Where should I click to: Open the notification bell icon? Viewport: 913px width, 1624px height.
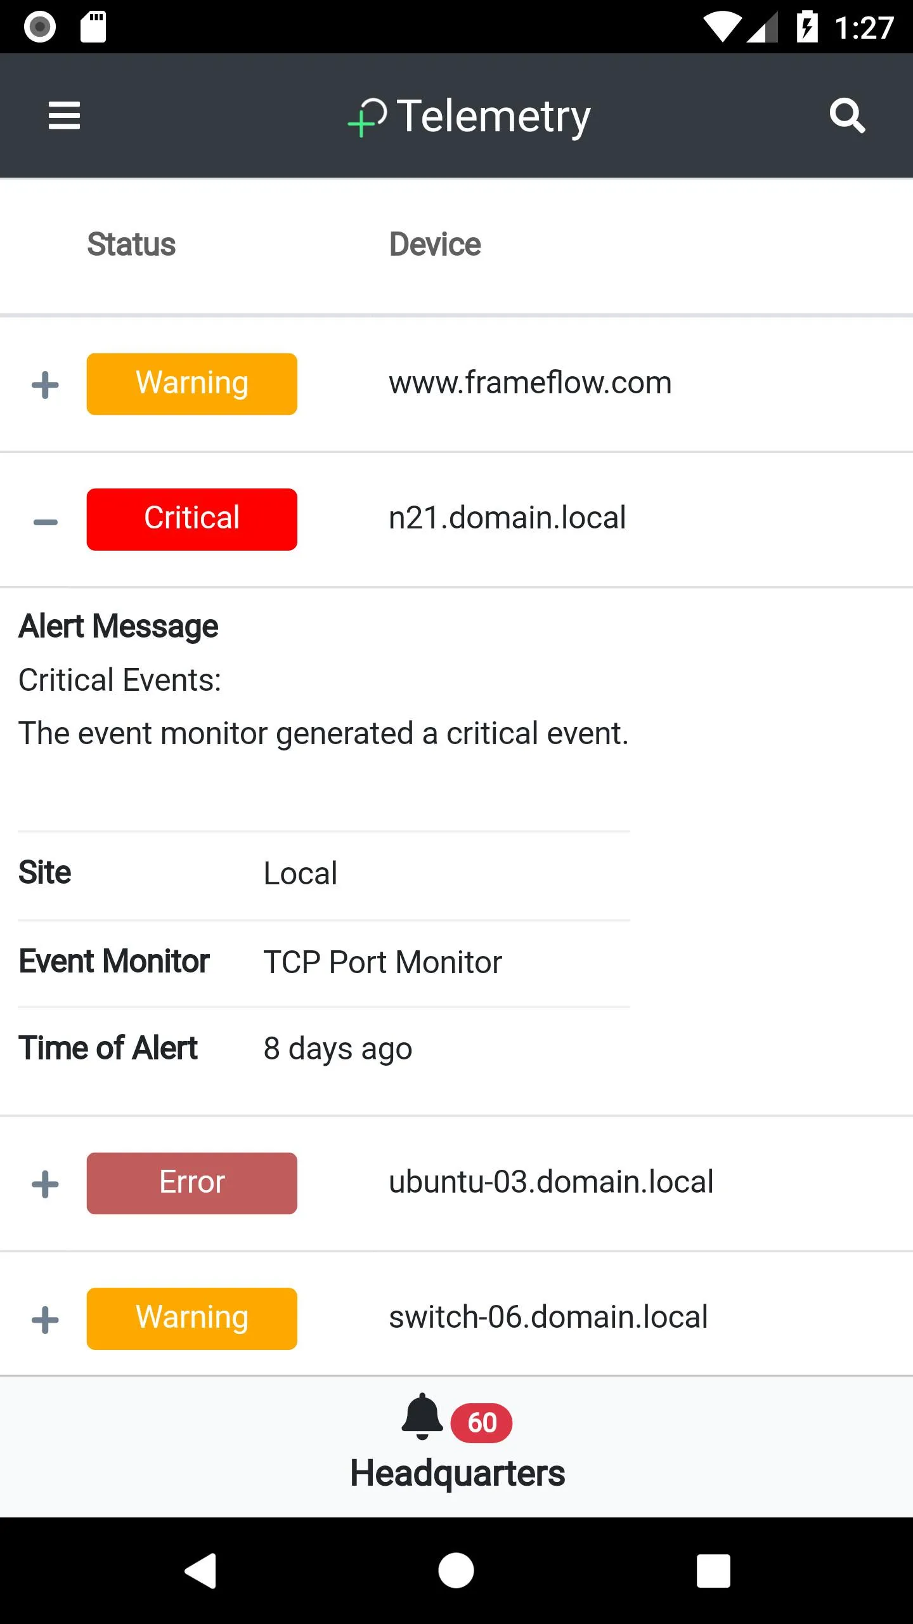pyautogui.click(x=422, y=1417)
